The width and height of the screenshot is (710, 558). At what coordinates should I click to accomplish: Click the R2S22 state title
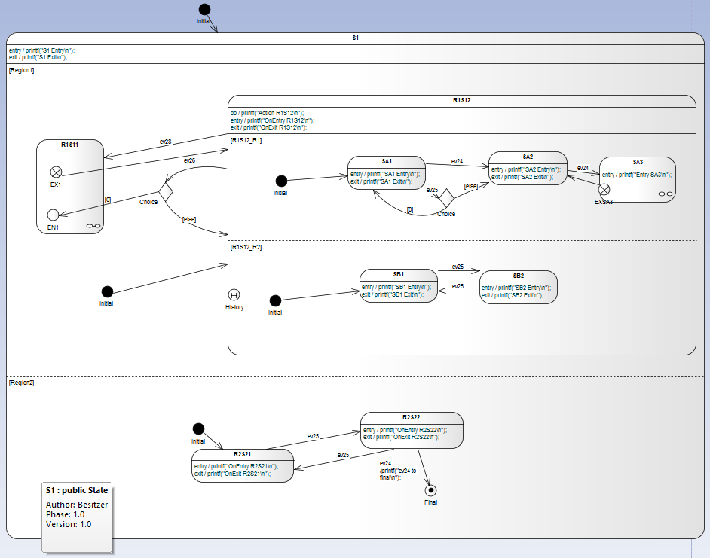(411, 417)
